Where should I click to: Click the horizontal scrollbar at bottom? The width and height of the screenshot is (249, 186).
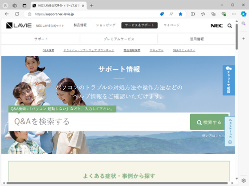pos(117,183)
